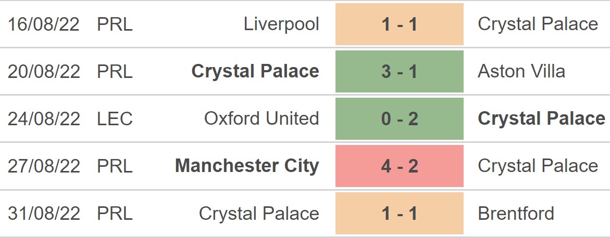The width and height of the screenshot is (610, 238).
Task: Click the 27/08/22 match date
Action: point(44,166)
